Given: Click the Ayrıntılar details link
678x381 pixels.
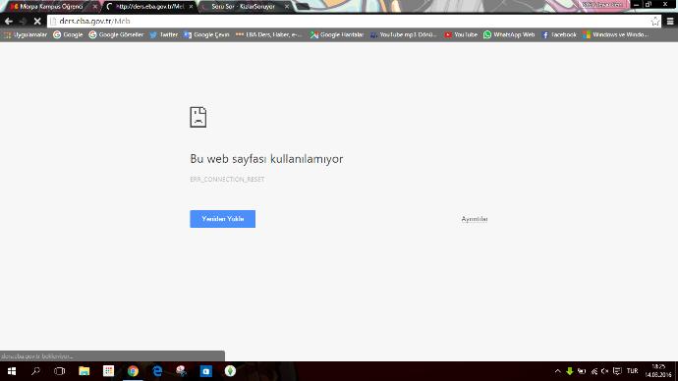Looking at the screenshot, I should [475, 219].
